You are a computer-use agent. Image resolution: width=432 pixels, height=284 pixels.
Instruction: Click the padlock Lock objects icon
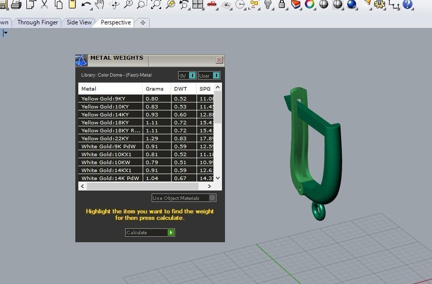coord(282,4)
